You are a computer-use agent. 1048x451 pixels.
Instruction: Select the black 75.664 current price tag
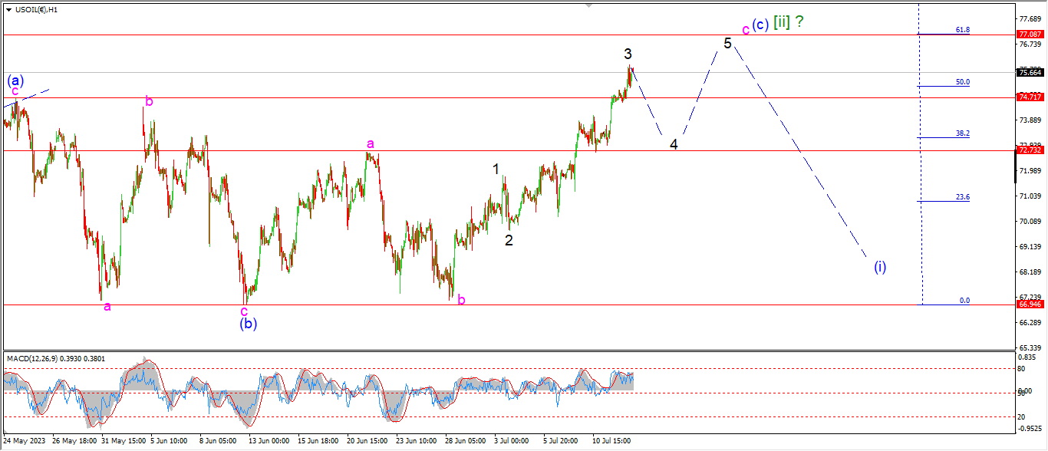1030,72
